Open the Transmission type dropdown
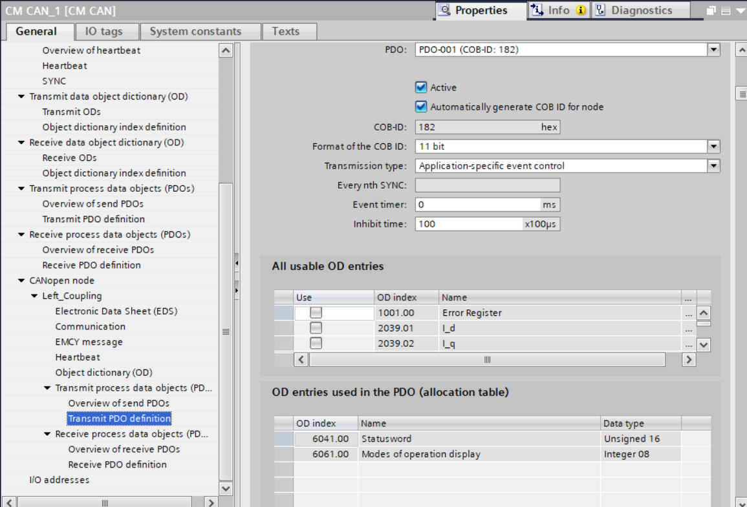This screenshot has height=507, width=747. tap(713, 166)
